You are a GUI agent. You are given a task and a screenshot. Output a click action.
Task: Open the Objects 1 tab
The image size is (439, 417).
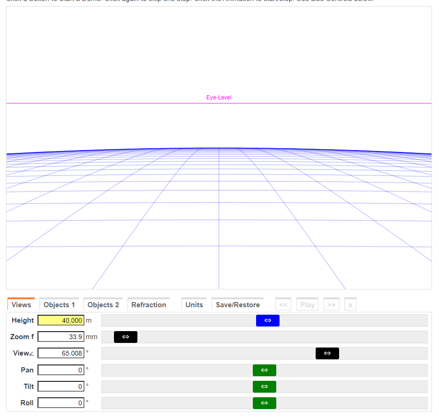point(59,304)
